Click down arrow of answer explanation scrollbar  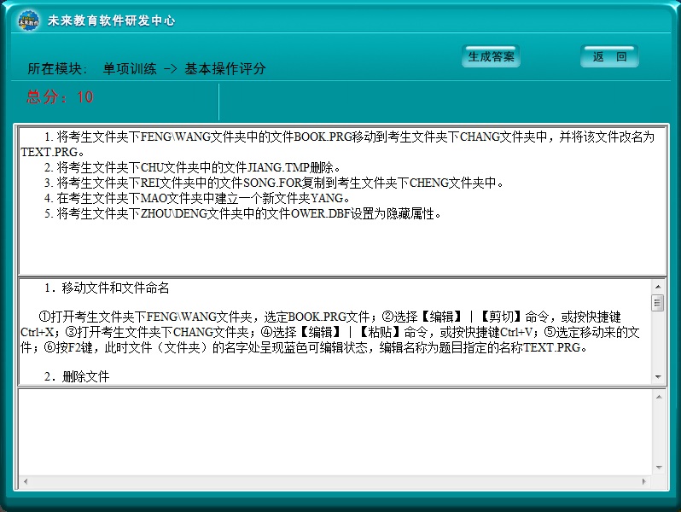pyautogui.click(x=658, y=376)
